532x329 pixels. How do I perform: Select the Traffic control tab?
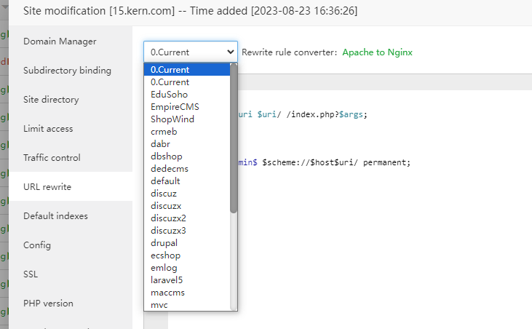pos(52,158)
